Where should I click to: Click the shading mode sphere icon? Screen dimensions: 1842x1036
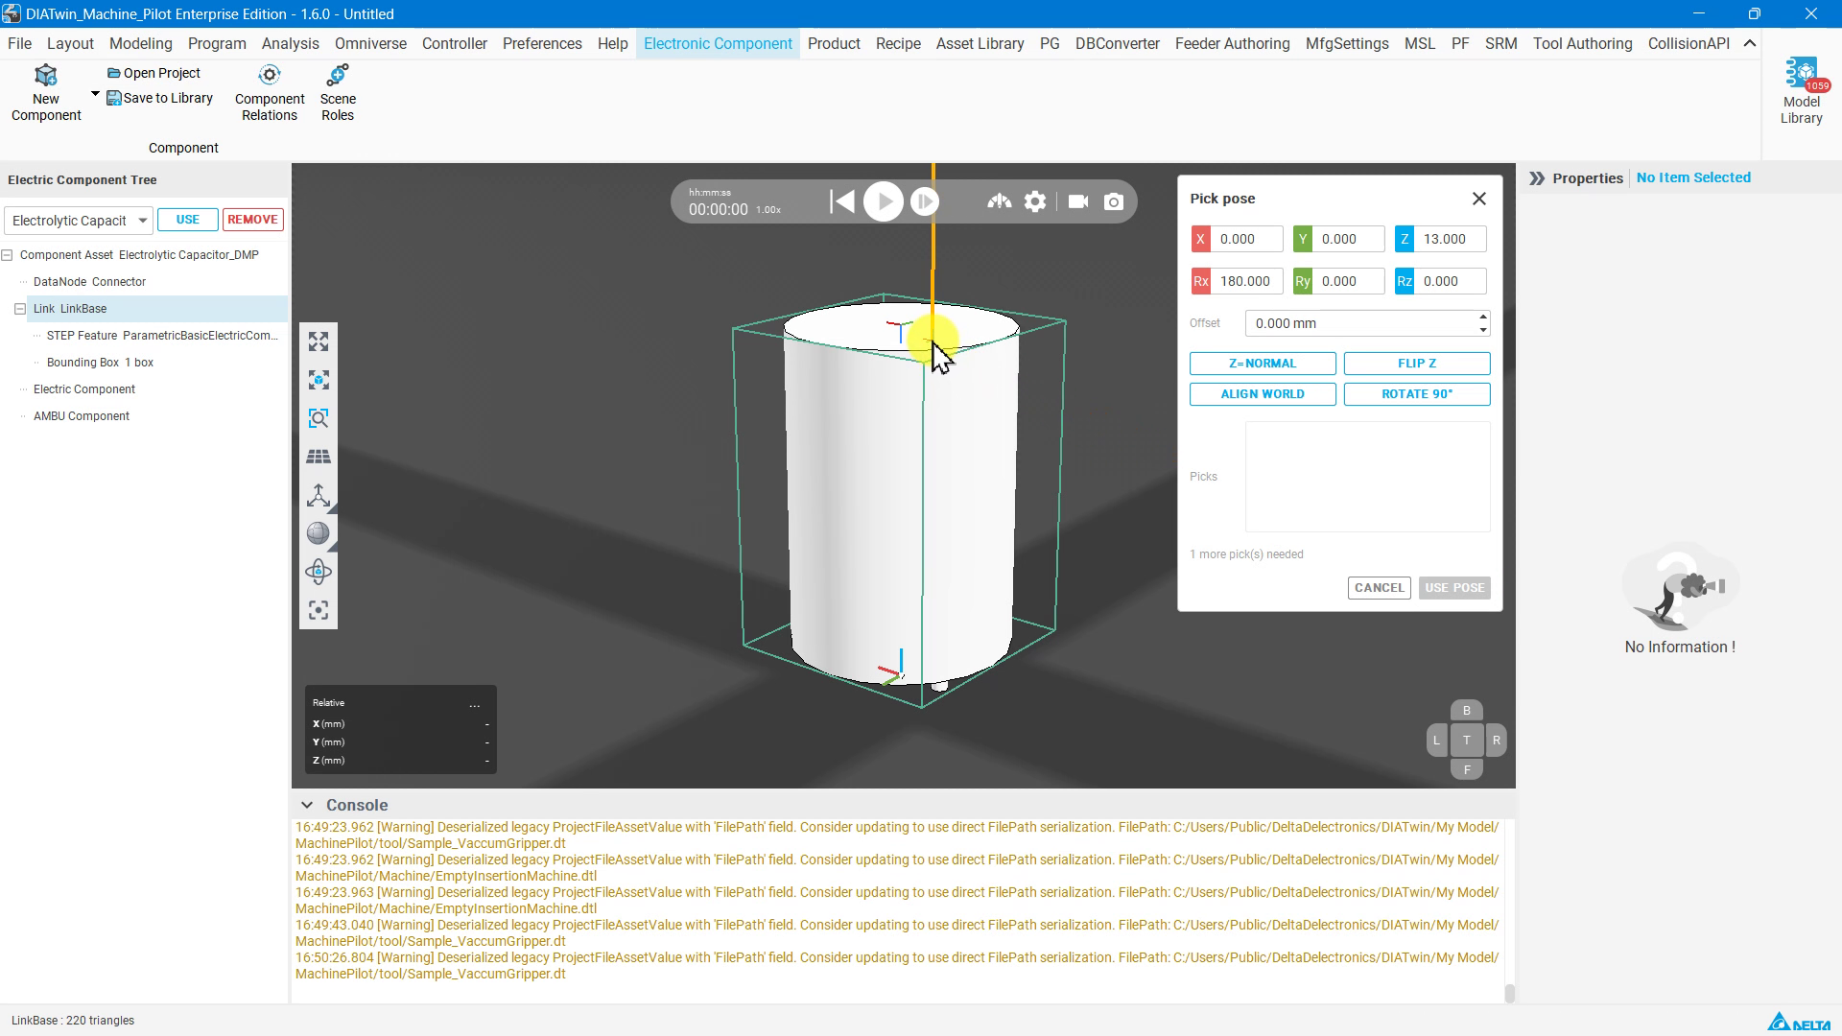point(319,534)
